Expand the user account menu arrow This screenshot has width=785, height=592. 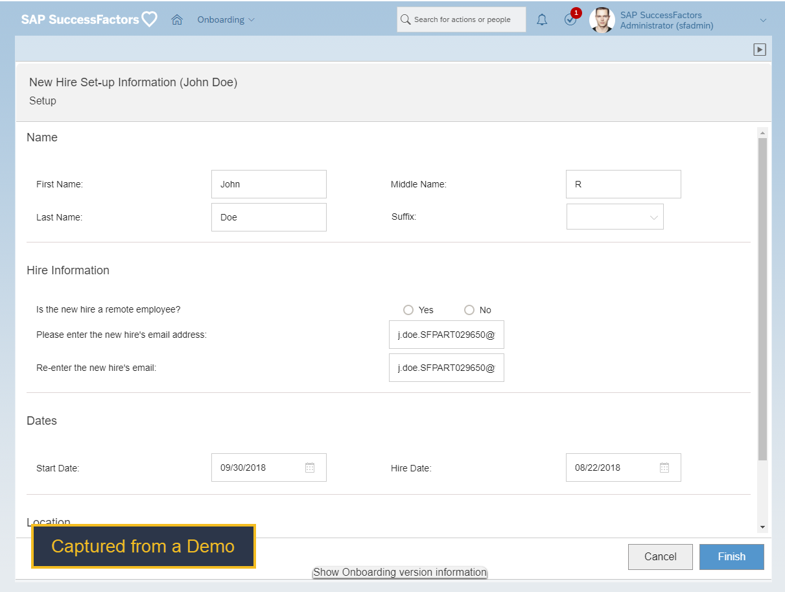pyautogui.click(x=763, y=20)
